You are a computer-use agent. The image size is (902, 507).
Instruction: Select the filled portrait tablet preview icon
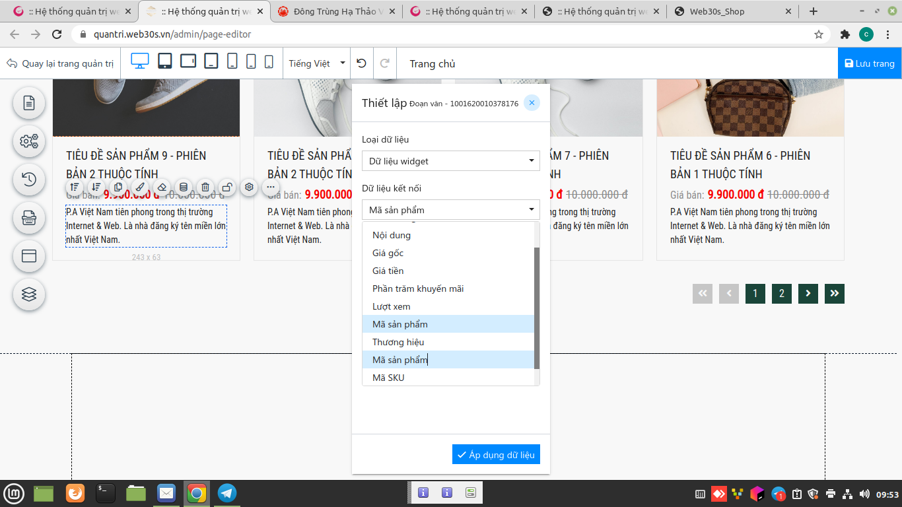[165, 61]
